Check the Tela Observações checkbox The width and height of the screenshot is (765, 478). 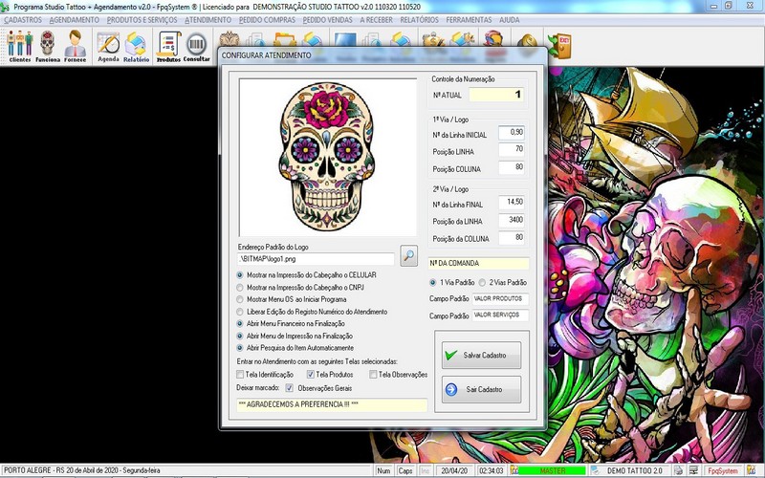373,374
